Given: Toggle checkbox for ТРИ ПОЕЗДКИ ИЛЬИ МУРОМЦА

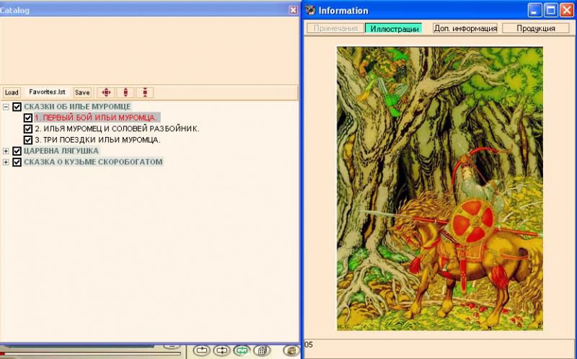Looking at the screenshot, I should click(x=28, y=140).
